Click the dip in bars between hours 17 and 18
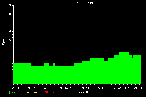146x97 pixels. pyautogui.click(x=106, y=59)
